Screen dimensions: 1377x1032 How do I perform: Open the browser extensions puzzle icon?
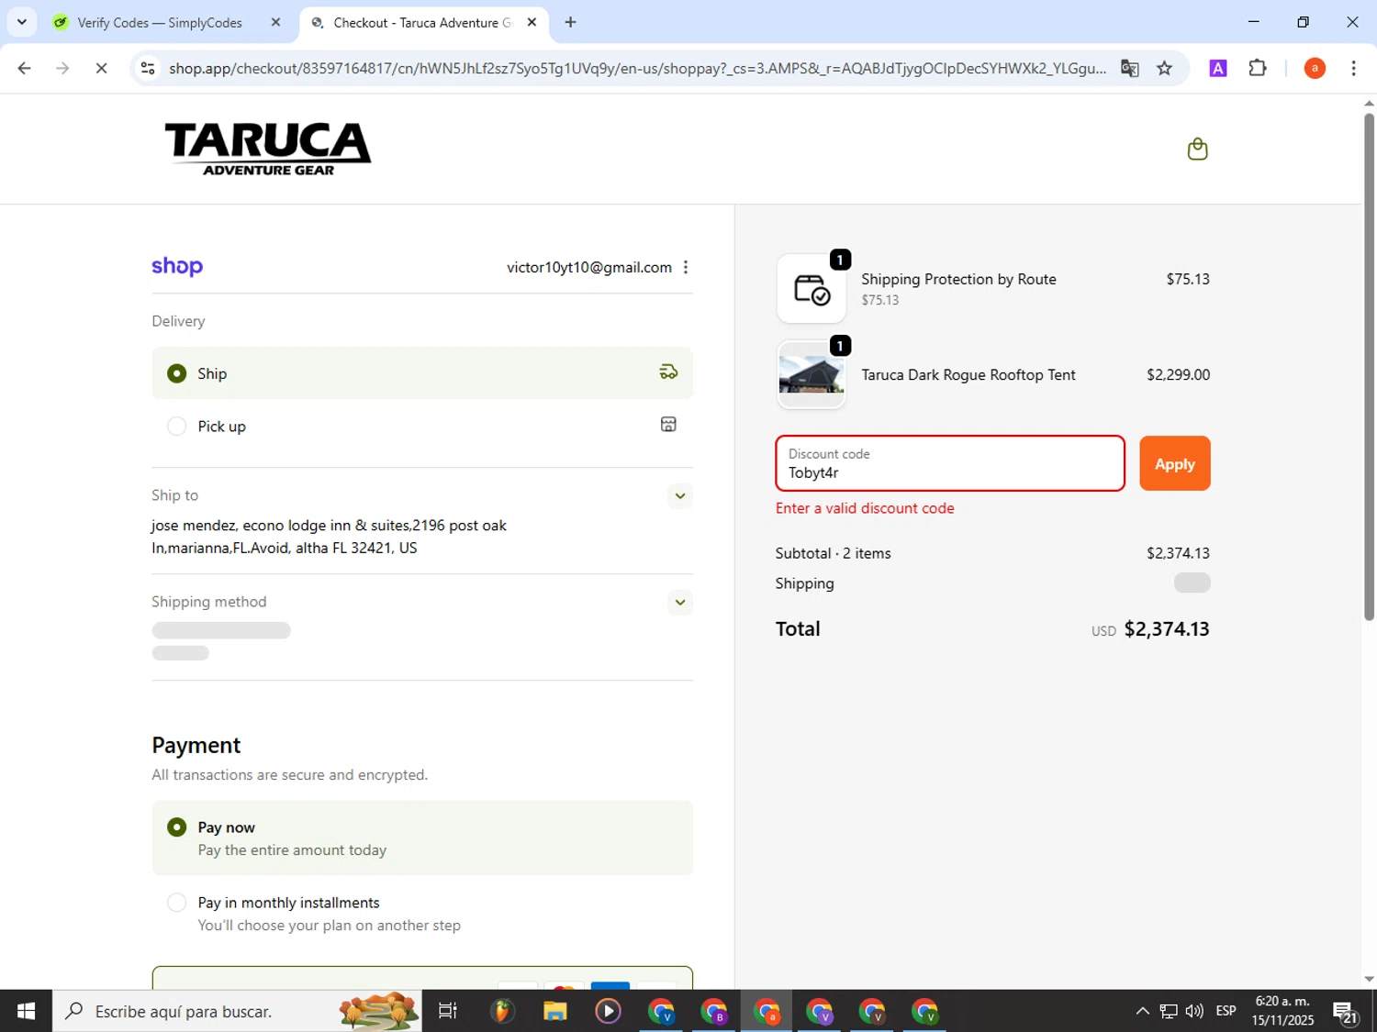(x=1258, y=68)
